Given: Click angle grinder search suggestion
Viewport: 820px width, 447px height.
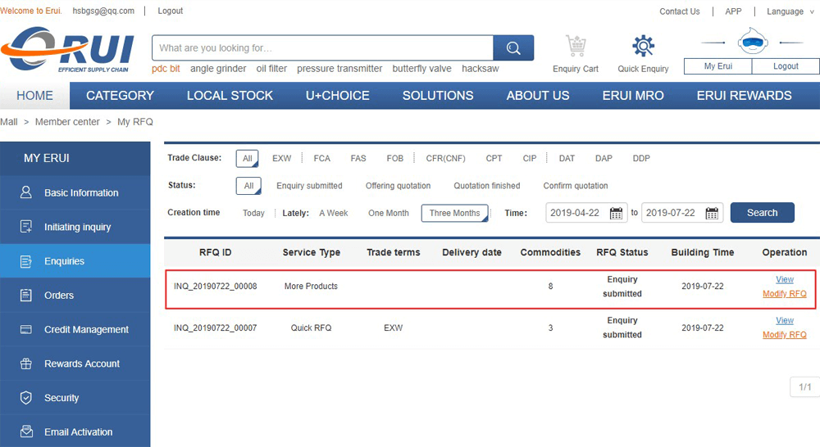Looking at the screenshot, I should 218,69.
